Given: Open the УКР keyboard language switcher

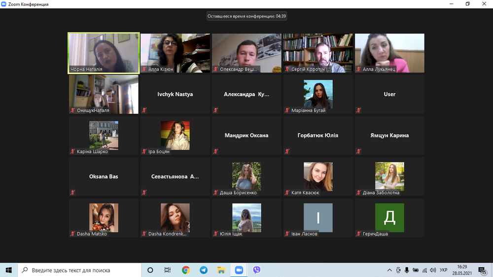Looking at the screenshot, I should pos(443,270).
